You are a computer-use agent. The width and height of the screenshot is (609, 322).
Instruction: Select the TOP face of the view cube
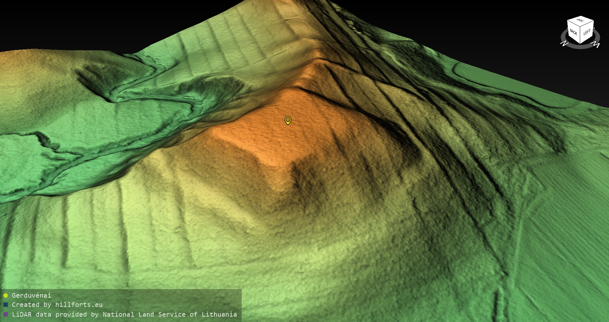pos(581,21)
